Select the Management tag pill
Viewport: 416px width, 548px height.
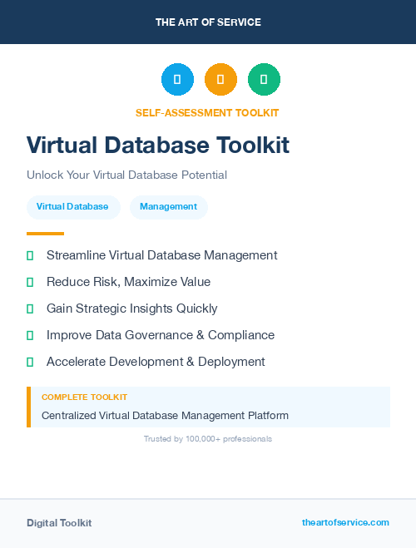tap(169, 207)
